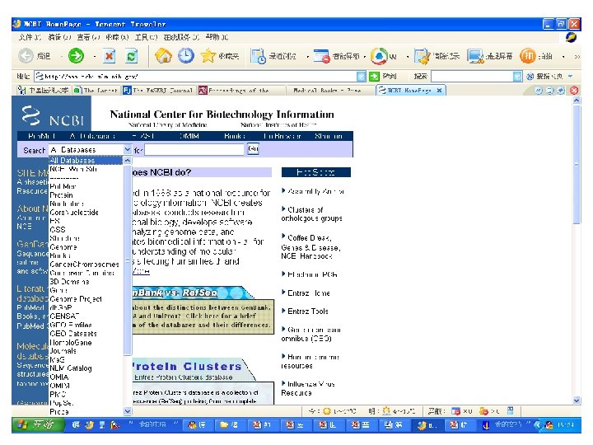Click the green Go-to arrow beside address bar
The width and height of the screenshot is (593, 445).
point(374,77)
